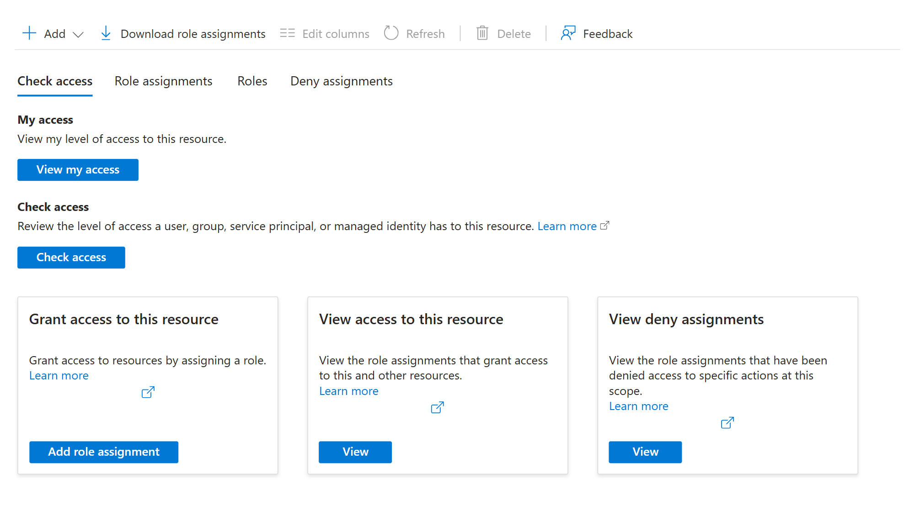
Task: Click external link icon in deny assignments card
Action: click(x=727, y=423)
